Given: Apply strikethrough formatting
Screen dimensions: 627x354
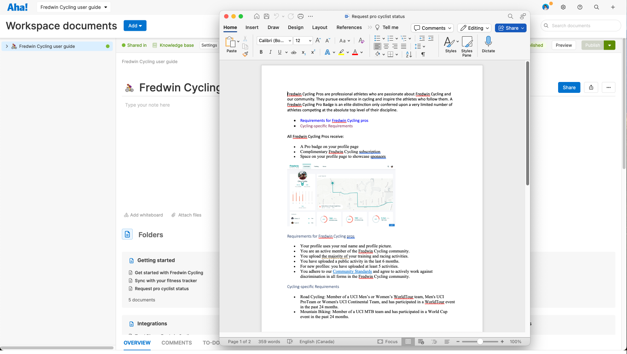Looking at the screenshot, I should point(293,52).
